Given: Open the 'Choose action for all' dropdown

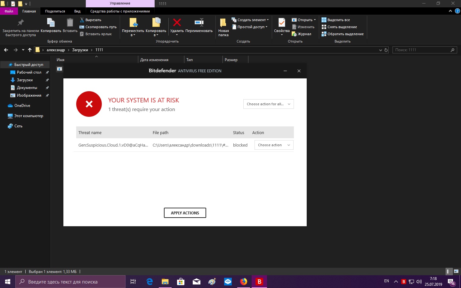Looking at the screenshot, I should point(268,104).
